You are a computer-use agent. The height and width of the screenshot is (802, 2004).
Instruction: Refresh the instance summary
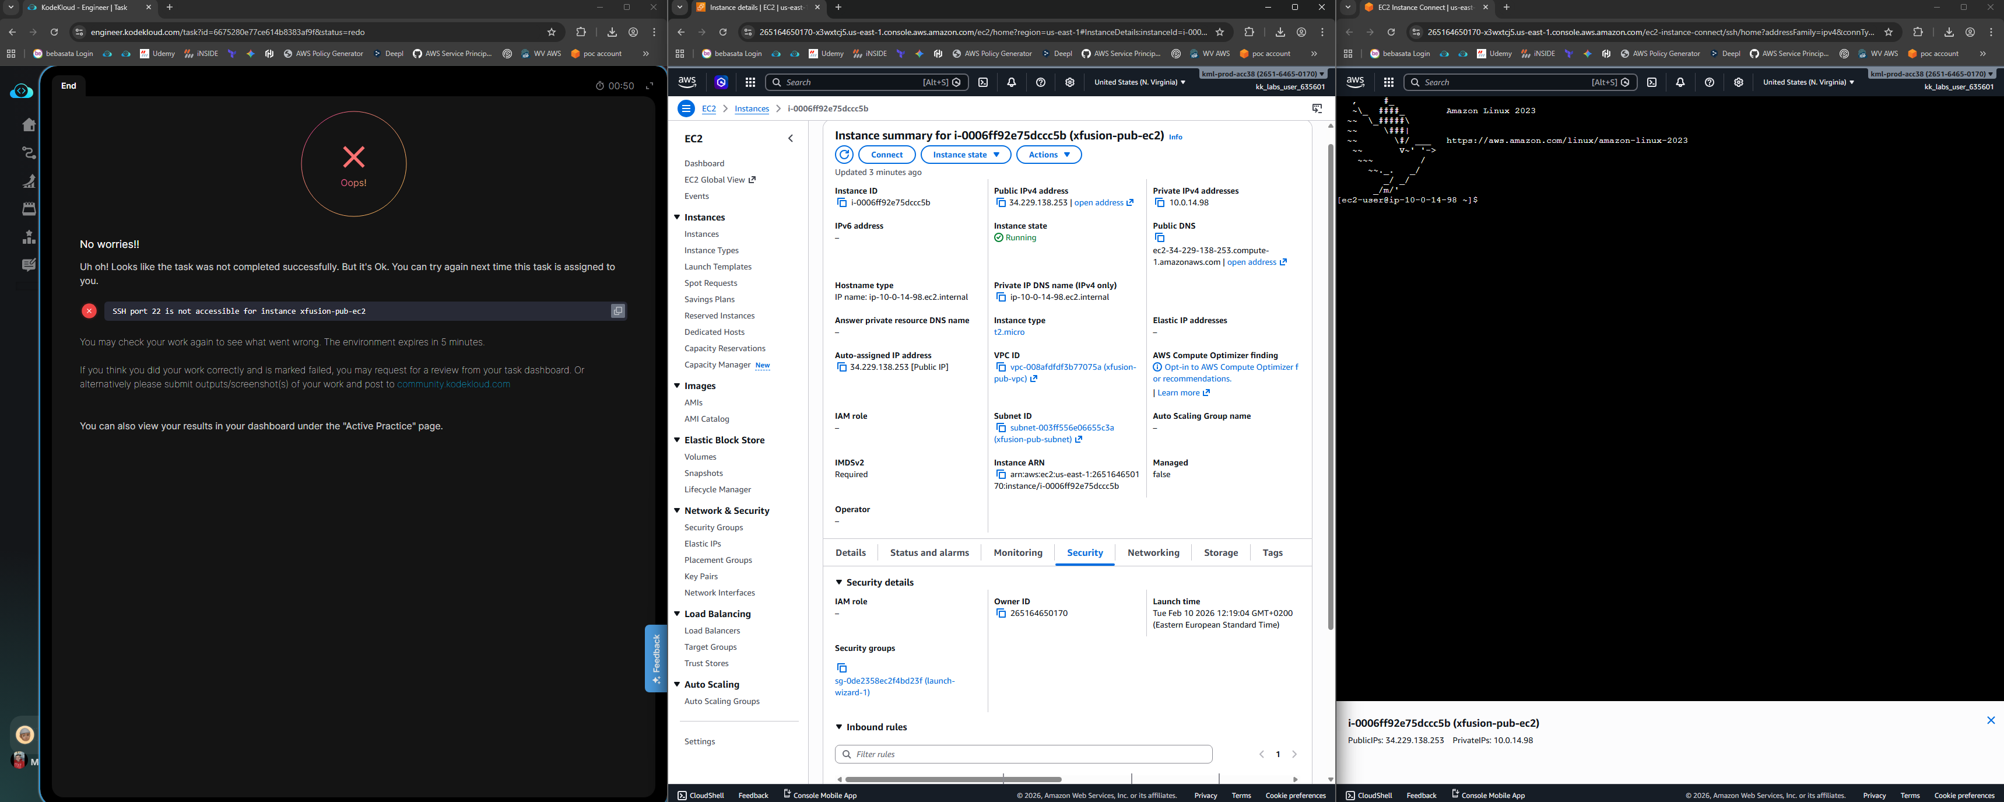click(x=844, y=155)
